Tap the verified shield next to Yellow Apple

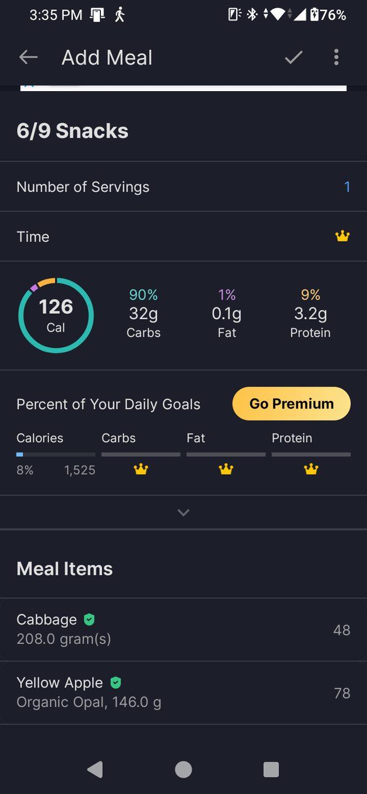[115, 682]
